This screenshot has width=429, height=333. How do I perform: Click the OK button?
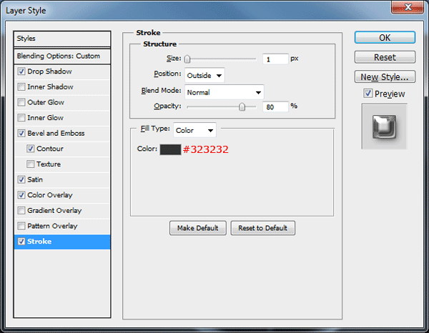click(385, 37)
